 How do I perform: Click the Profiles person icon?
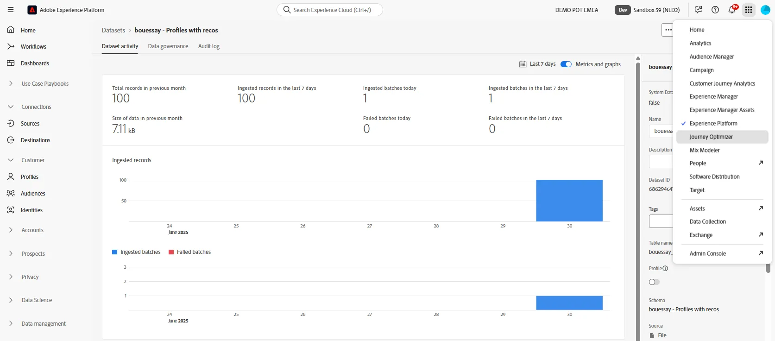[11, 177]
